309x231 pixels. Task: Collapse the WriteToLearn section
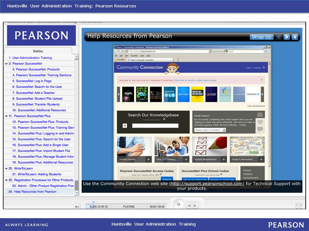[6, 168]
